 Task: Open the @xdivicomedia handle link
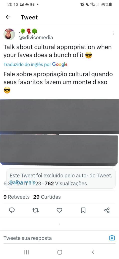click(x=36, y=38)
